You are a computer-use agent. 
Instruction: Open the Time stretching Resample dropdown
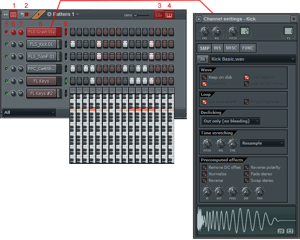pyautogui.click(x=262, y=143)
